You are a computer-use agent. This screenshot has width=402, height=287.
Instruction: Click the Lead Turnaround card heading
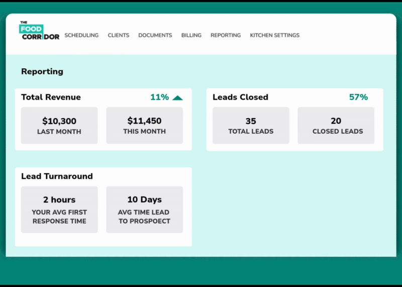[x=57, y=176]
